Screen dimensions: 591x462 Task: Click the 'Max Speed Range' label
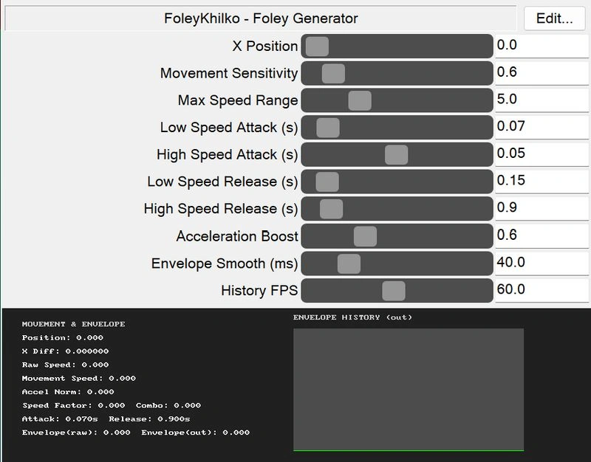tap(238, 100)
